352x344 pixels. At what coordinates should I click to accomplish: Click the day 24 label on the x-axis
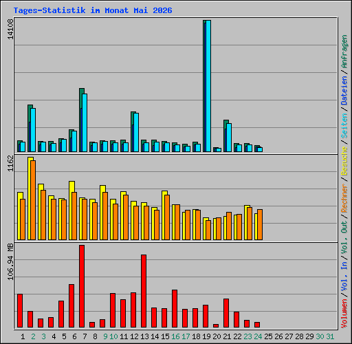pyautogui.click(x=258, y=336)
